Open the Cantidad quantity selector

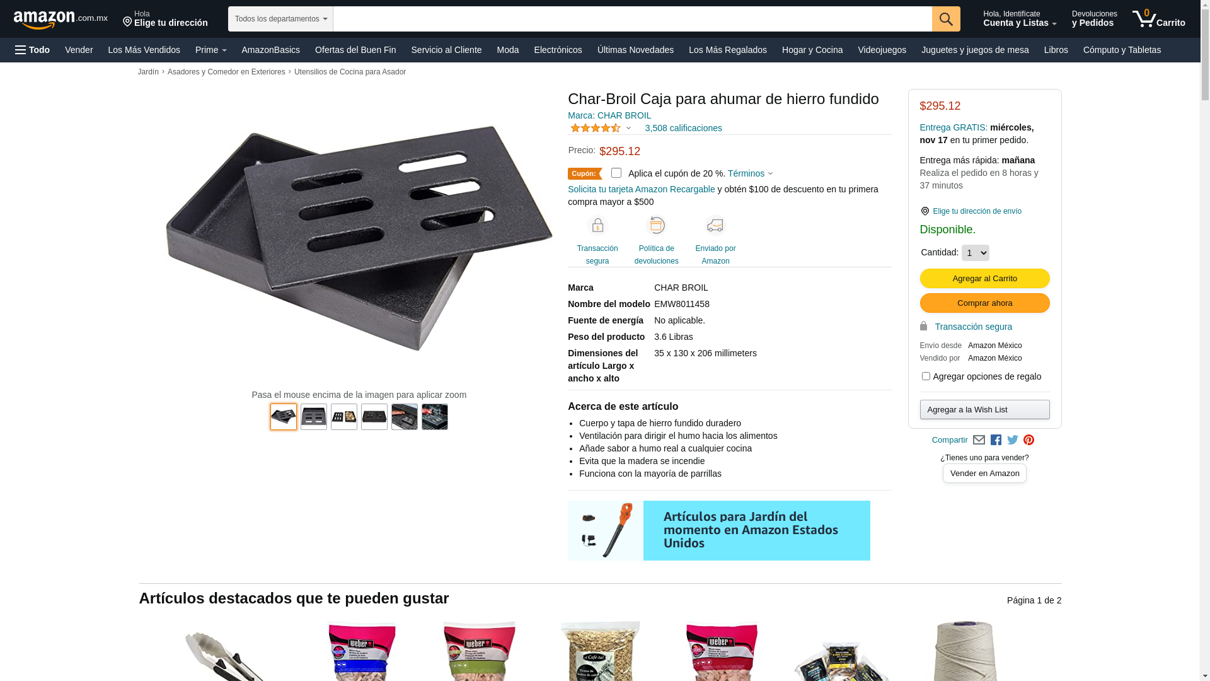[x=975, y=253]
